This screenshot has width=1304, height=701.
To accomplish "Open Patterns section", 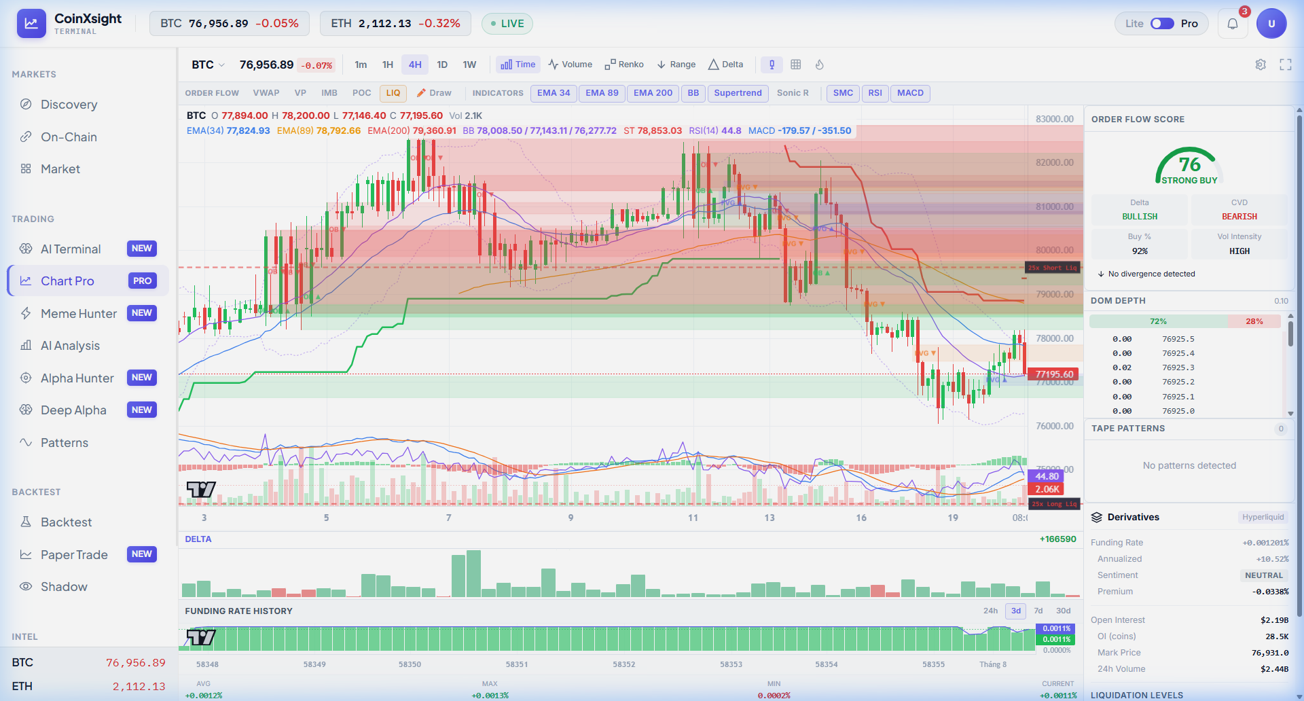I will coord(88,443).
